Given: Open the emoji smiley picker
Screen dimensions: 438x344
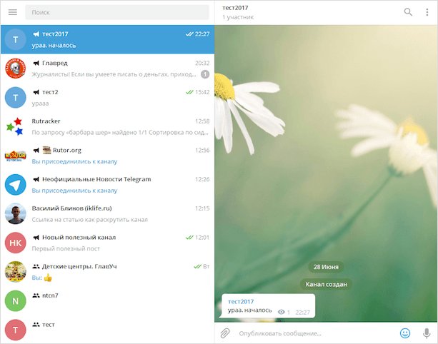Looking at the screenshot, I should 405,333.
